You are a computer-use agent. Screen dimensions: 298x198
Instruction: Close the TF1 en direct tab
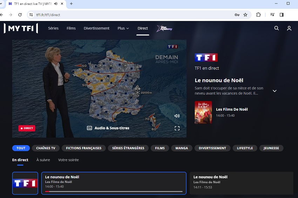click(62, 4)
